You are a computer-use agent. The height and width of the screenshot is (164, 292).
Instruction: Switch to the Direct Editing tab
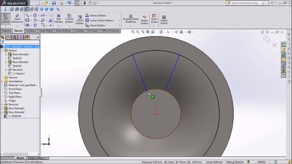tap(63, 31)
